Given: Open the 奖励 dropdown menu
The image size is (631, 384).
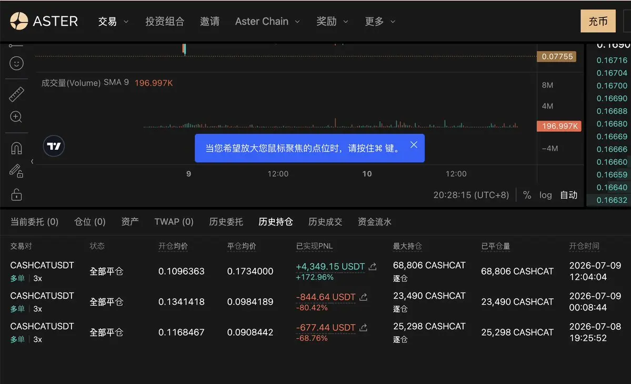Looking at the screenshot, I should (332, 22).
